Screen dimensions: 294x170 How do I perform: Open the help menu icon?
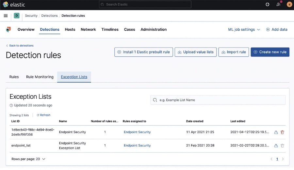[268, 5]
